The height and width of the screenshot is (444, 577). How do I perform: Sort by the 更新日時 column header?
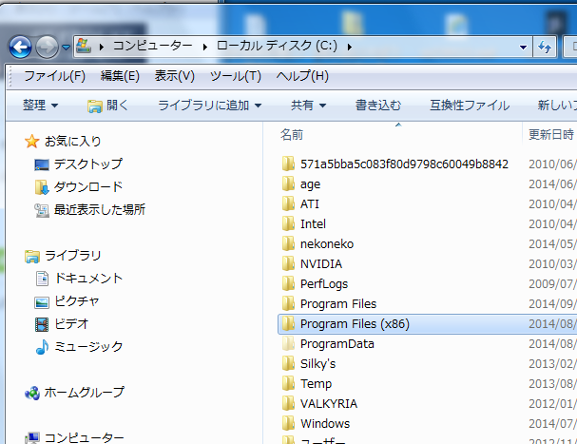[551, 134]
